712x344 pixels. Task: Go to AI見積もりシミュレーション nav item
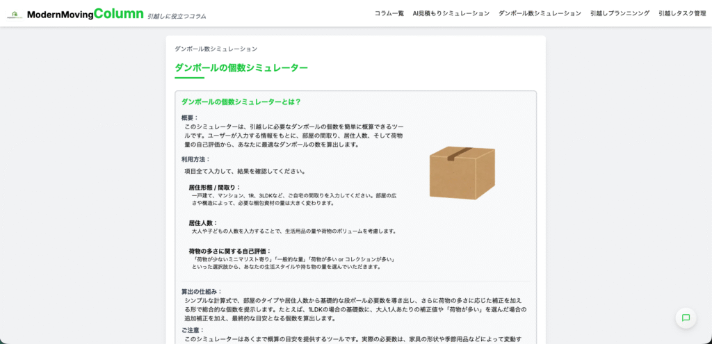451,13
